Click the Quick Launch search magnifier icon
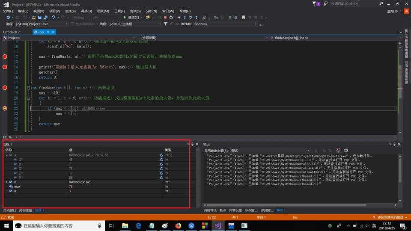411x231 pixels. [381, 4]
